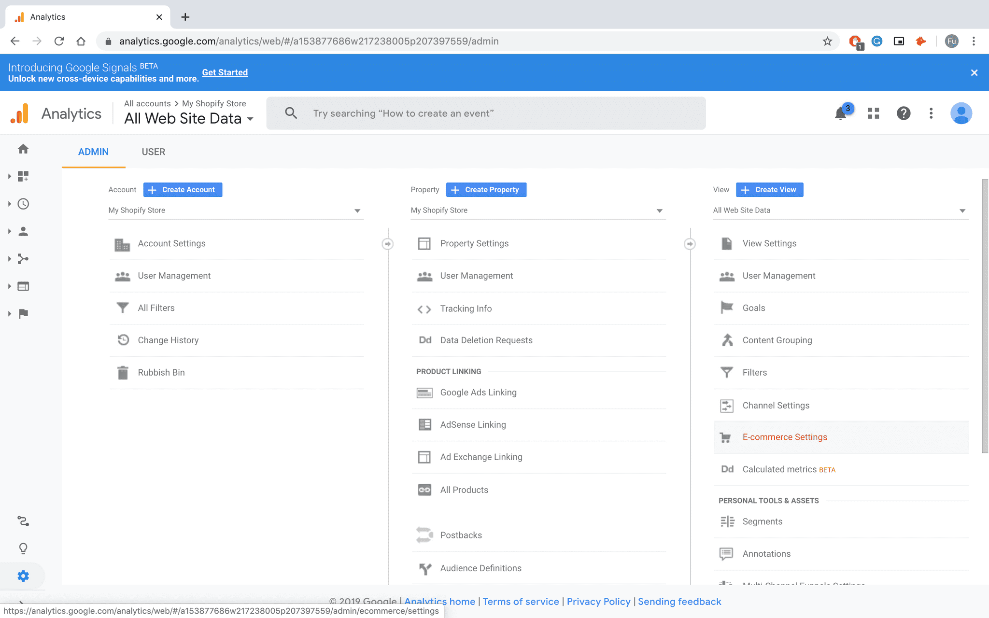Click the Create View button
The width and height of the screenshot is (989, 618).
769,190
